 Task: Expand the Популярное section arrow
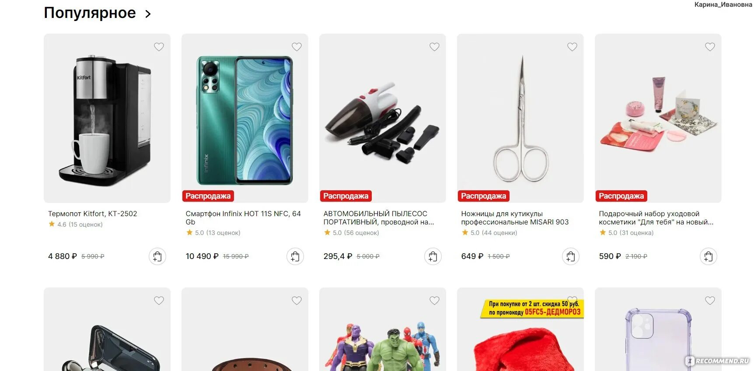(x=148, y=14)
